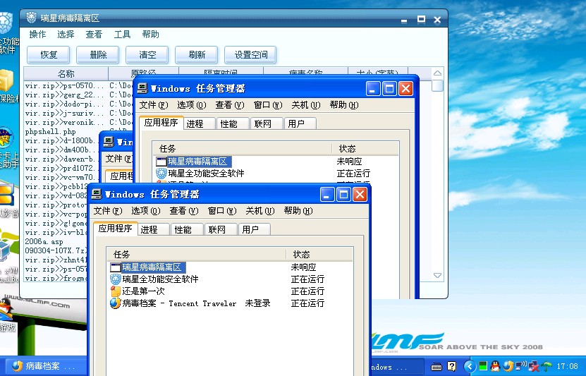Click the folder icon beside 还是第一次 task
Screen dimensions: 586x376
116,291
